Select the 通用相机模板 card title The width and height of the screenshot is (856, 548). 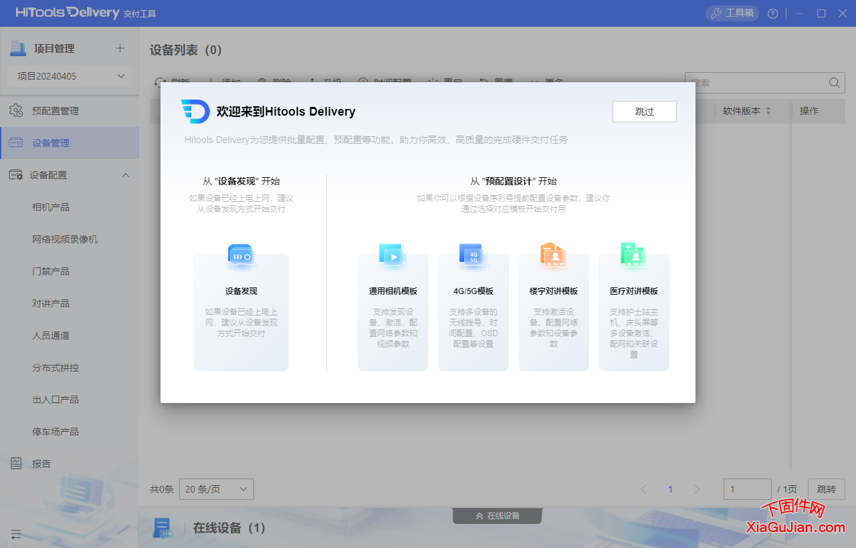point(393,291)
